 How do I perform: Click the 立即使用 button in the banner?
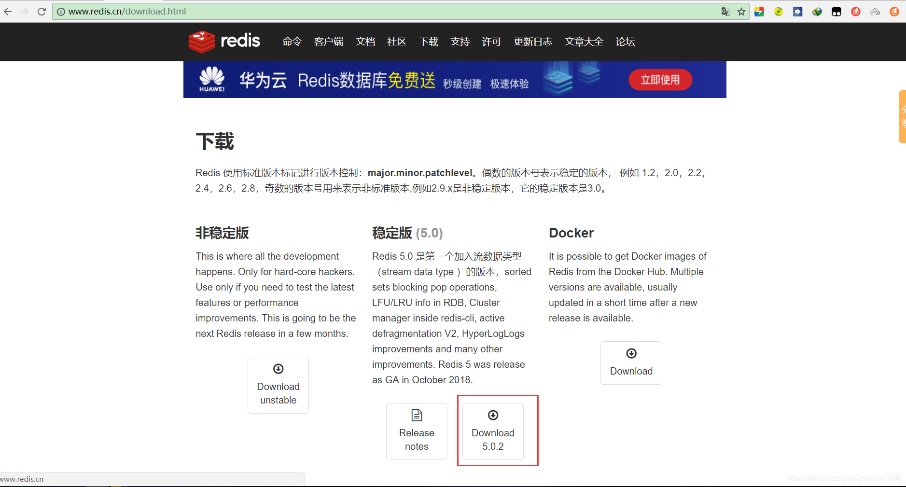(x=660, y=80)
